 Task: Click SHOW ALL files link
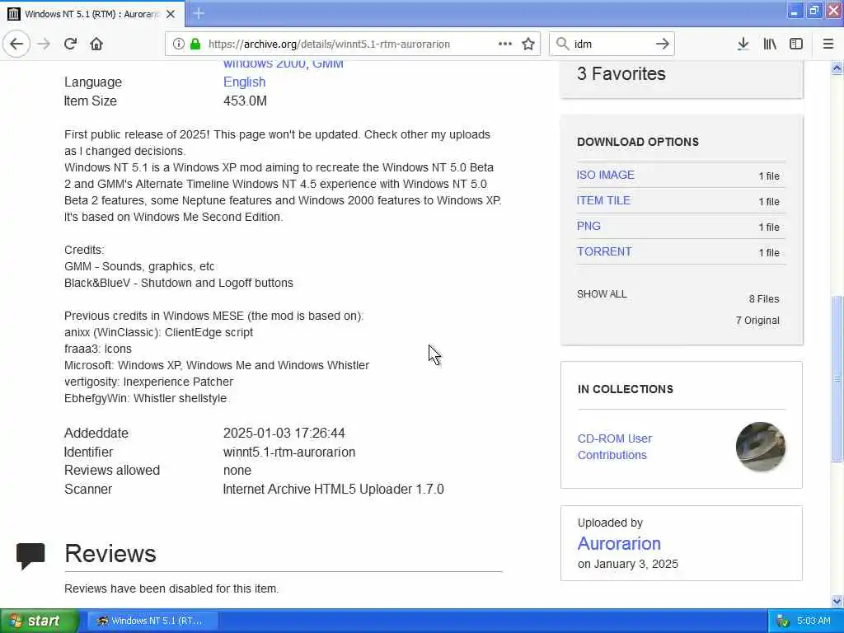point(602,294)
